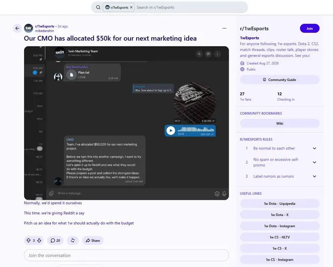Open the Community Guide
The height and width of the screenshot is (267, 333).
[280, 80]
